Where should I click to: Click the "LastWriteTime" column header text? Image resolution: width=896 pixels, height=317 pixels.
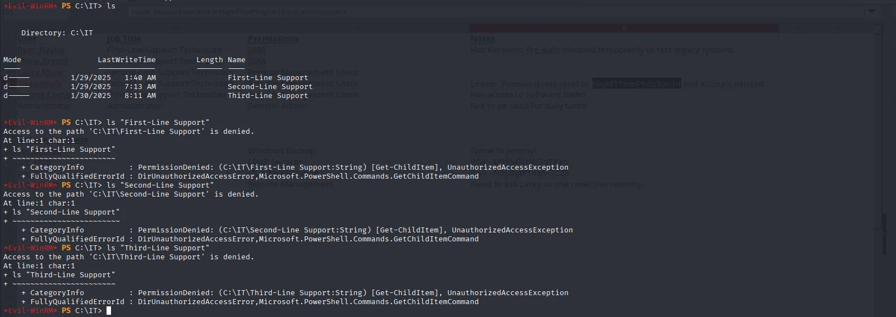pyautogui.click(x=127, y=60)
